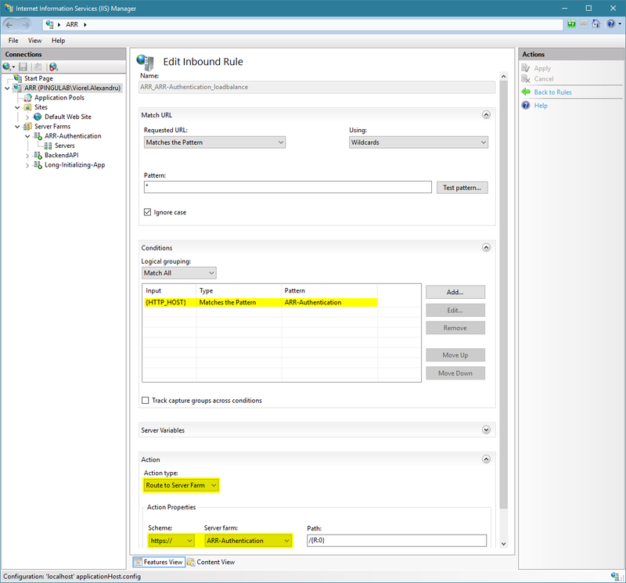The height and width of the screenshot is (583, 626).
Task: Click the Forward navigation arrow
Action: click(26, 25)
